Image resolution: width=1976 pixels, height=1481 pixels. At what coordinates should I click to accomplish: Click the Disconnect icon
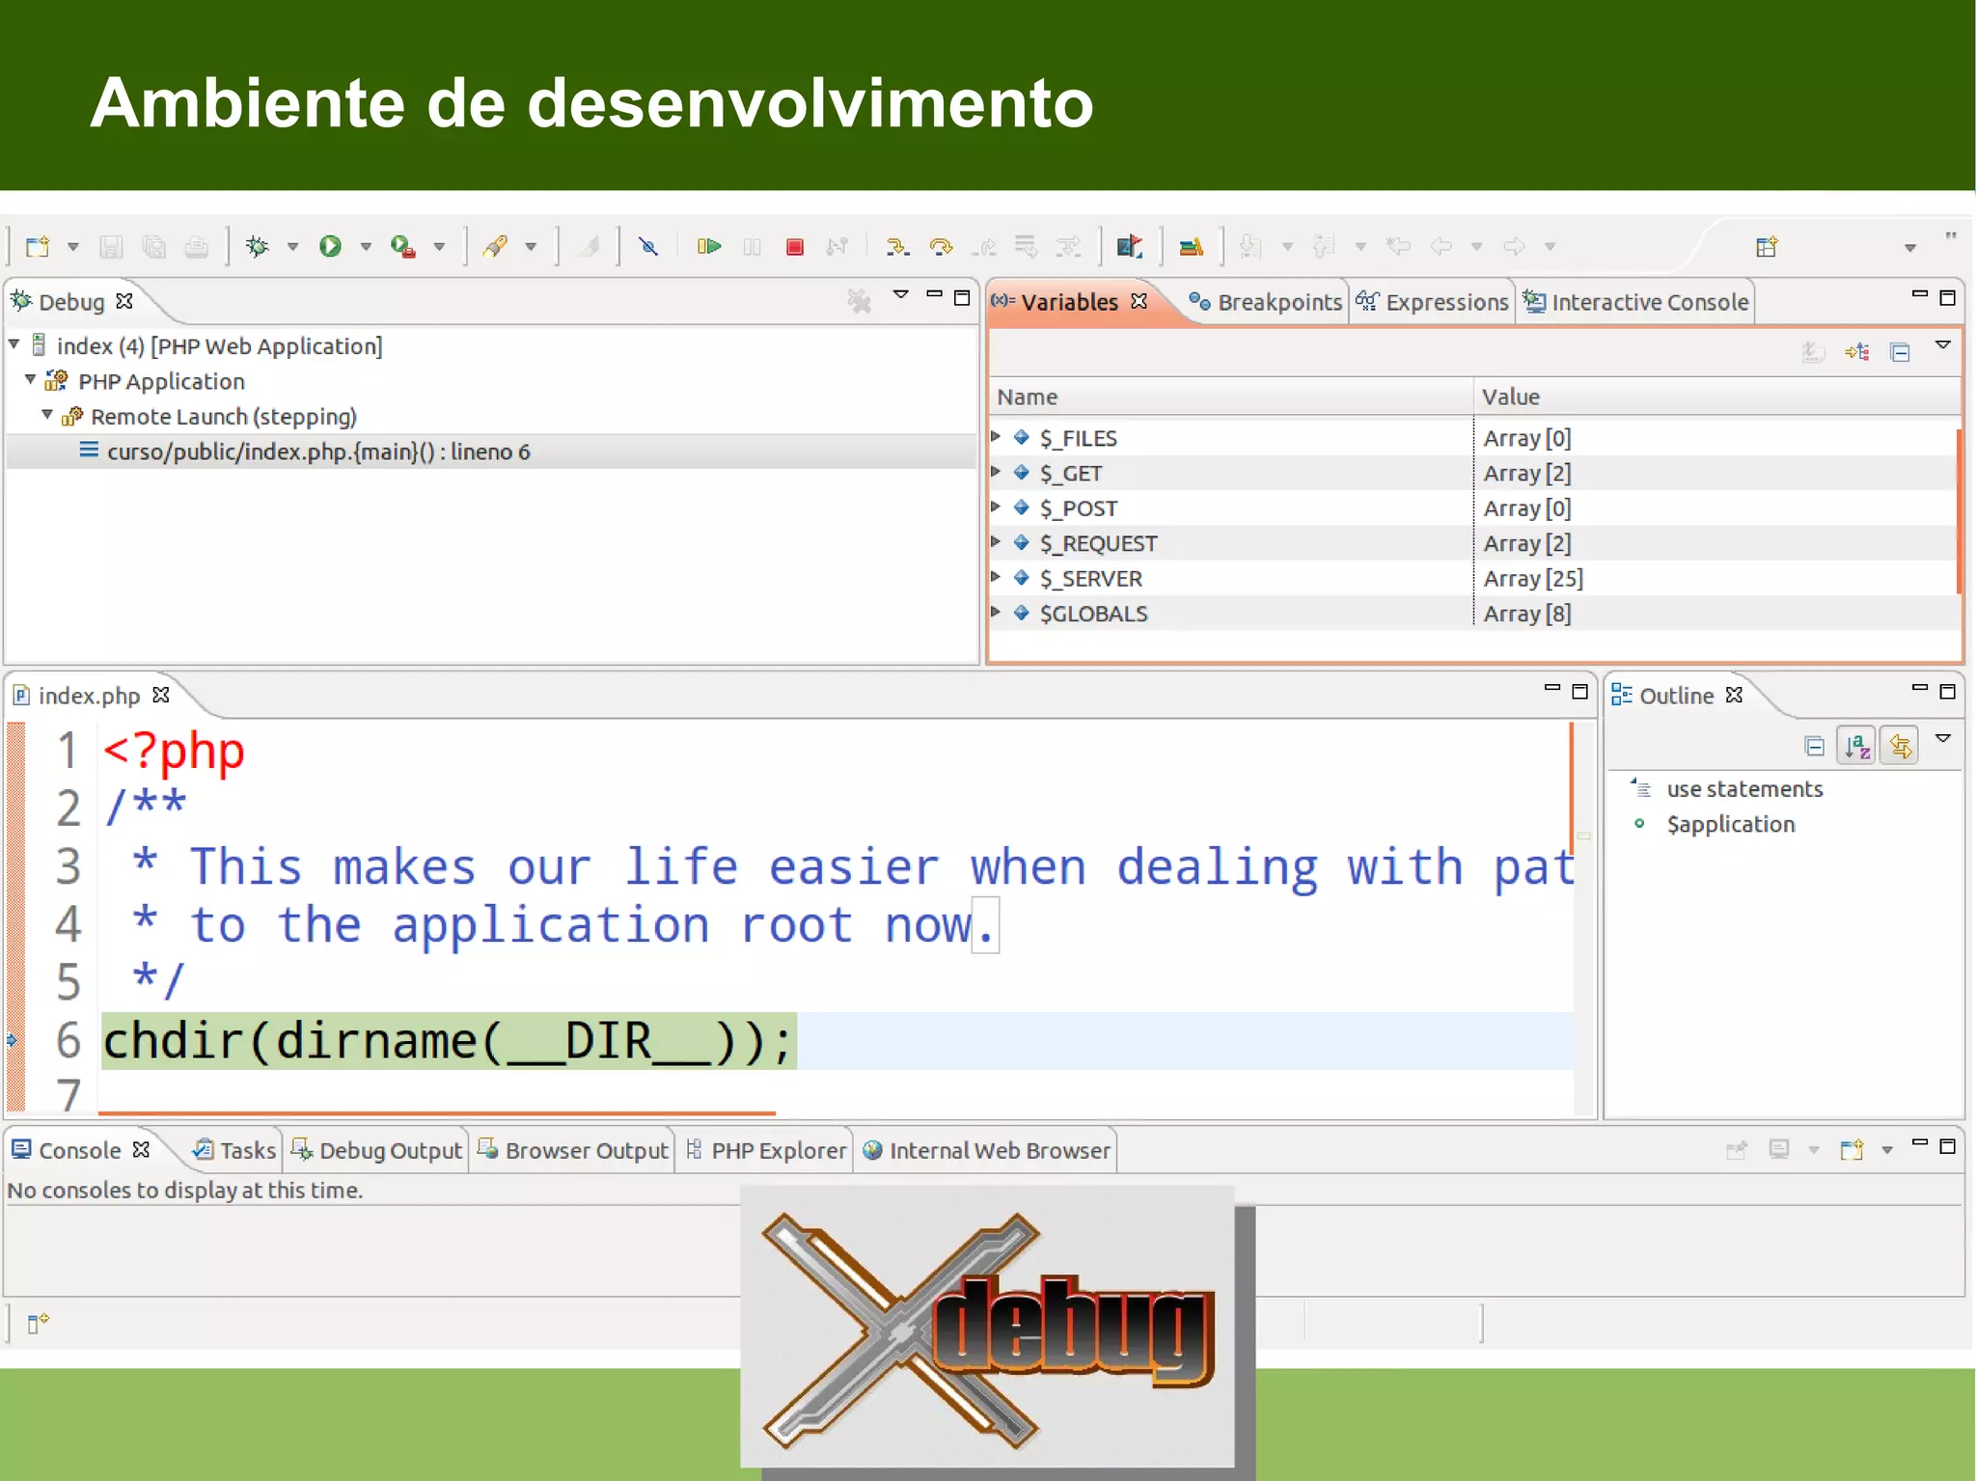(x=837, y=247)
